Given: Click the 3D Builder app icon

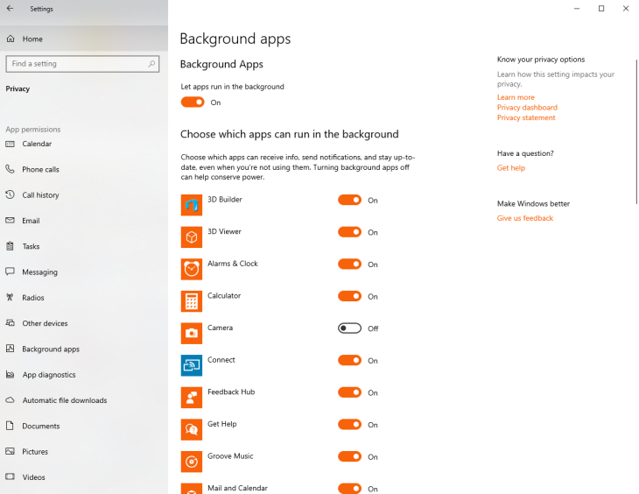Looking at the screenshot, I should [x=192, y=205].
